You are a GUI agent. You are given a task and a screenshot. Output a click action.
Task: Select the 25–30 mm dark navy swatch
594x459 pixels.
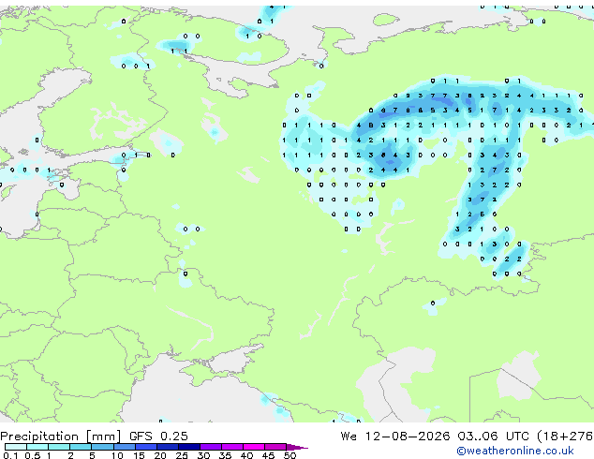pyautogui.click(x=189, y=447)
